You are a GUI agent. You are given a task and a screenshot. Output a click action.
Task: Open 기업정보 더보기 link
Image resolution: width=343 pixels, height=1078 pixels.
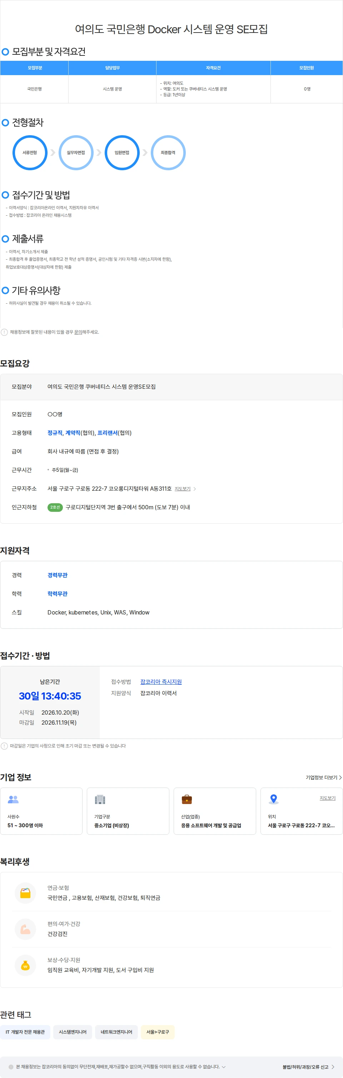324,778
